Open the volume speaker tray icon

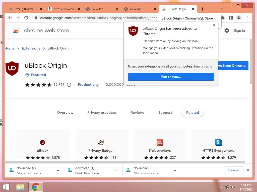[x=233, y=187]
